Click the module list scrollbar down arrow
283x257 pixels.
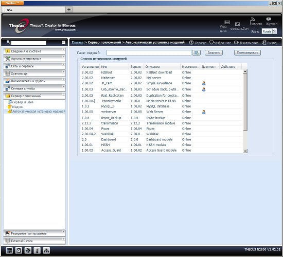click(245, 151)
